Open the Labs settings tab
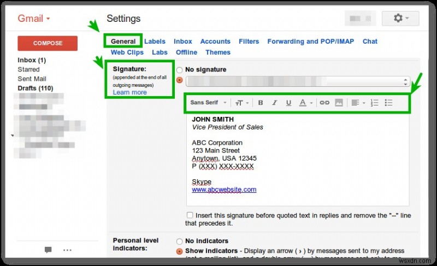This screenshot has width=437, height=266. point(160,52)
